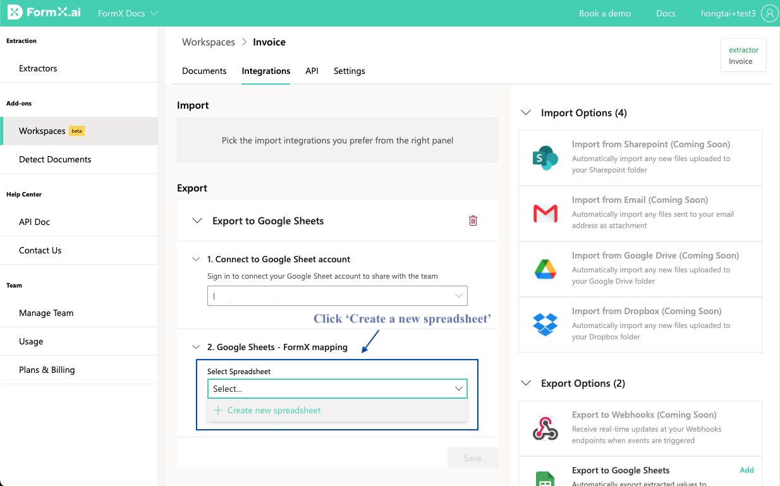Collapse the Google Sheets - FormX mapping step
This screenshot has width=780, height=486.
pos(197,347)
